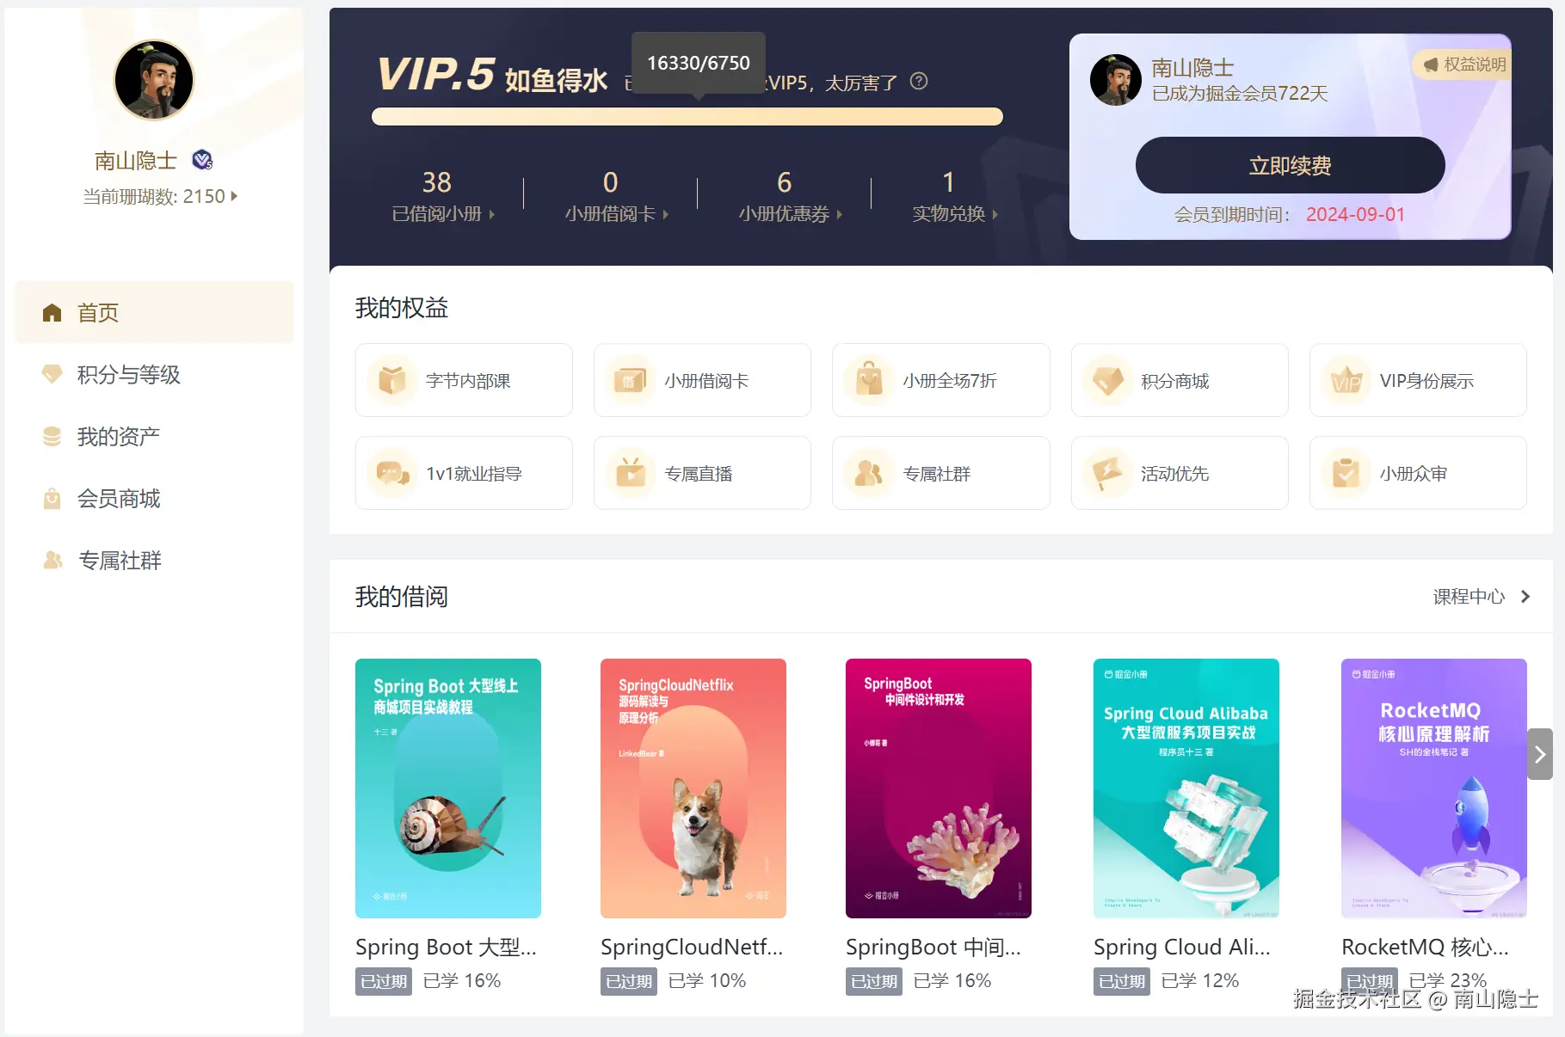Open the 字节内部课 benefit icon
The width and height of the screenshot is (1565, 1037).
click(392, 380)
